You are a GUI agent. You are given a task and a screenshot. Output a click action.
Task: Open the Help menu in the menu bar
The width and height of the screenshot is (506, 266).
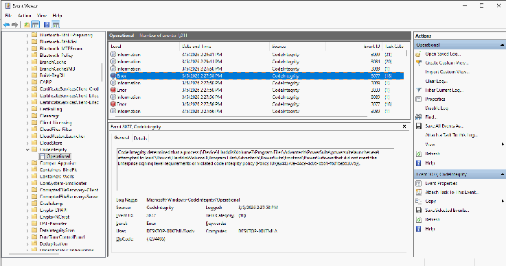pos(57,16)
